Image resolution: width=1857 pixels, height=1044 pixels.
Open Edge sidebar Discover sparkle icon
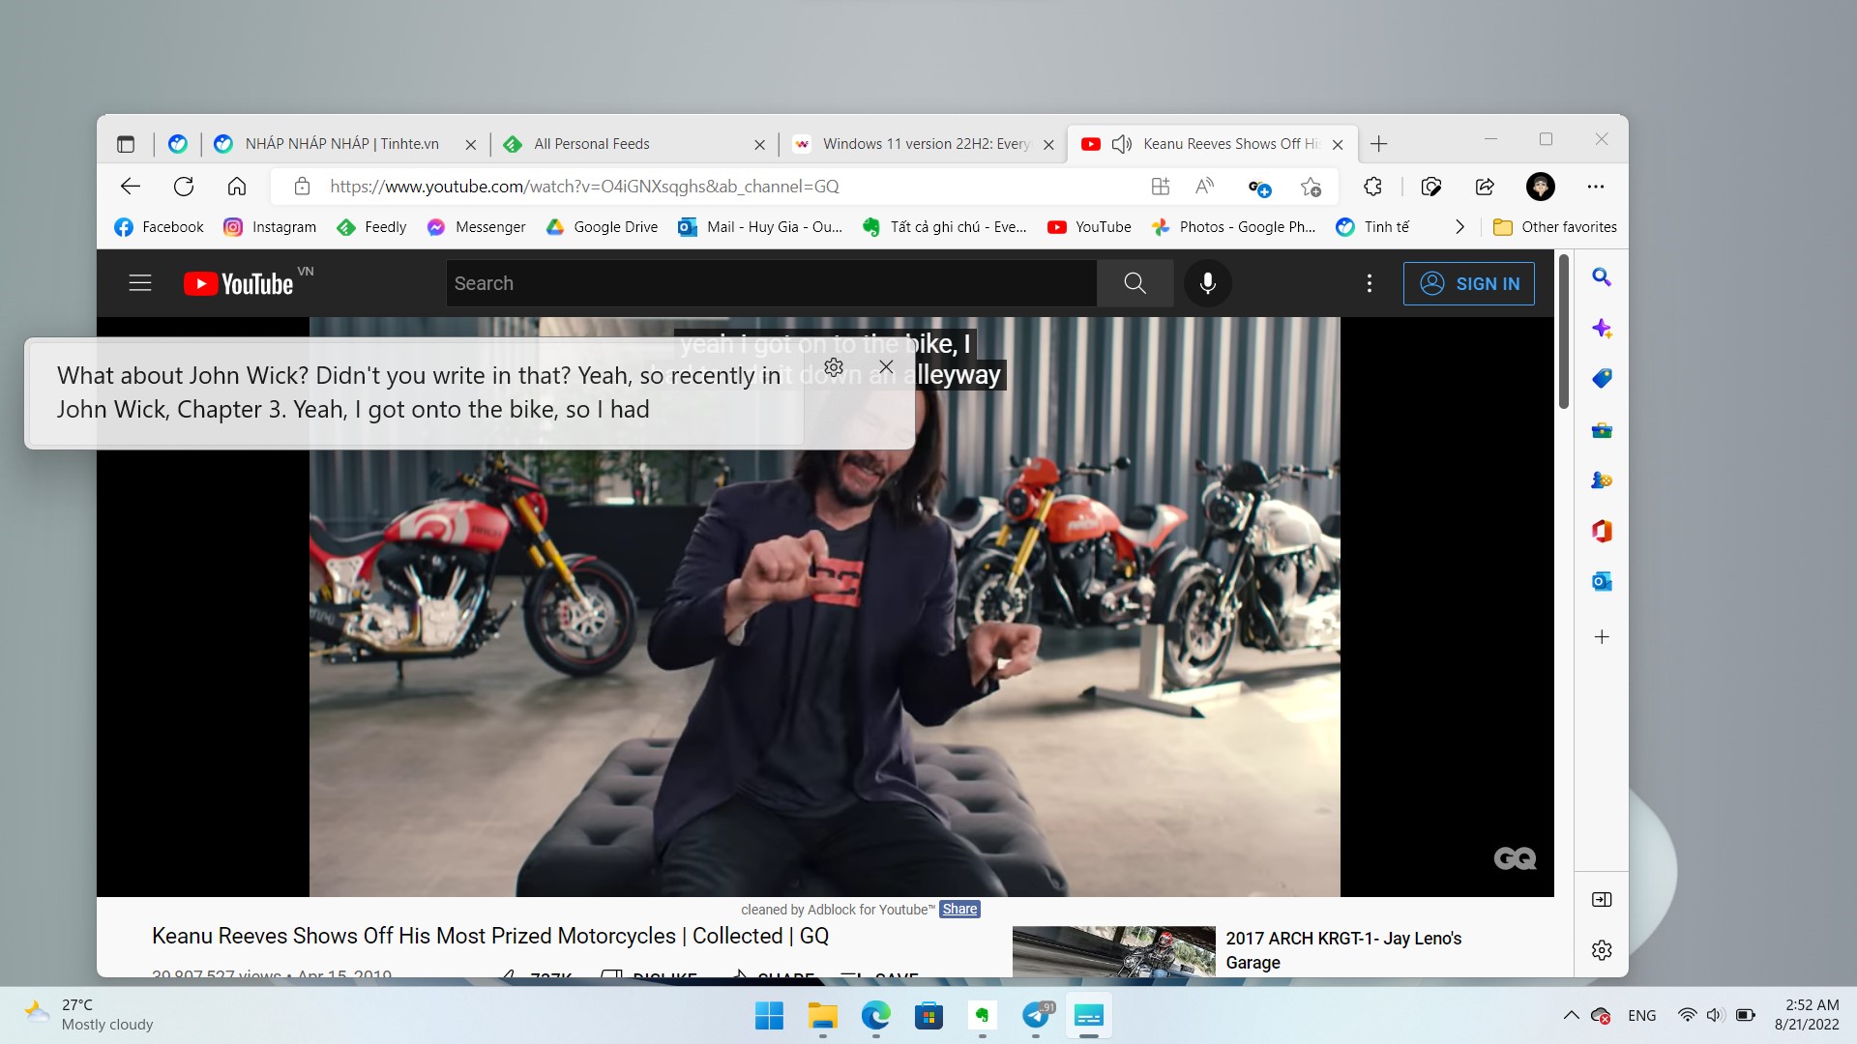pyautogui.click(x=1602, y=329)
